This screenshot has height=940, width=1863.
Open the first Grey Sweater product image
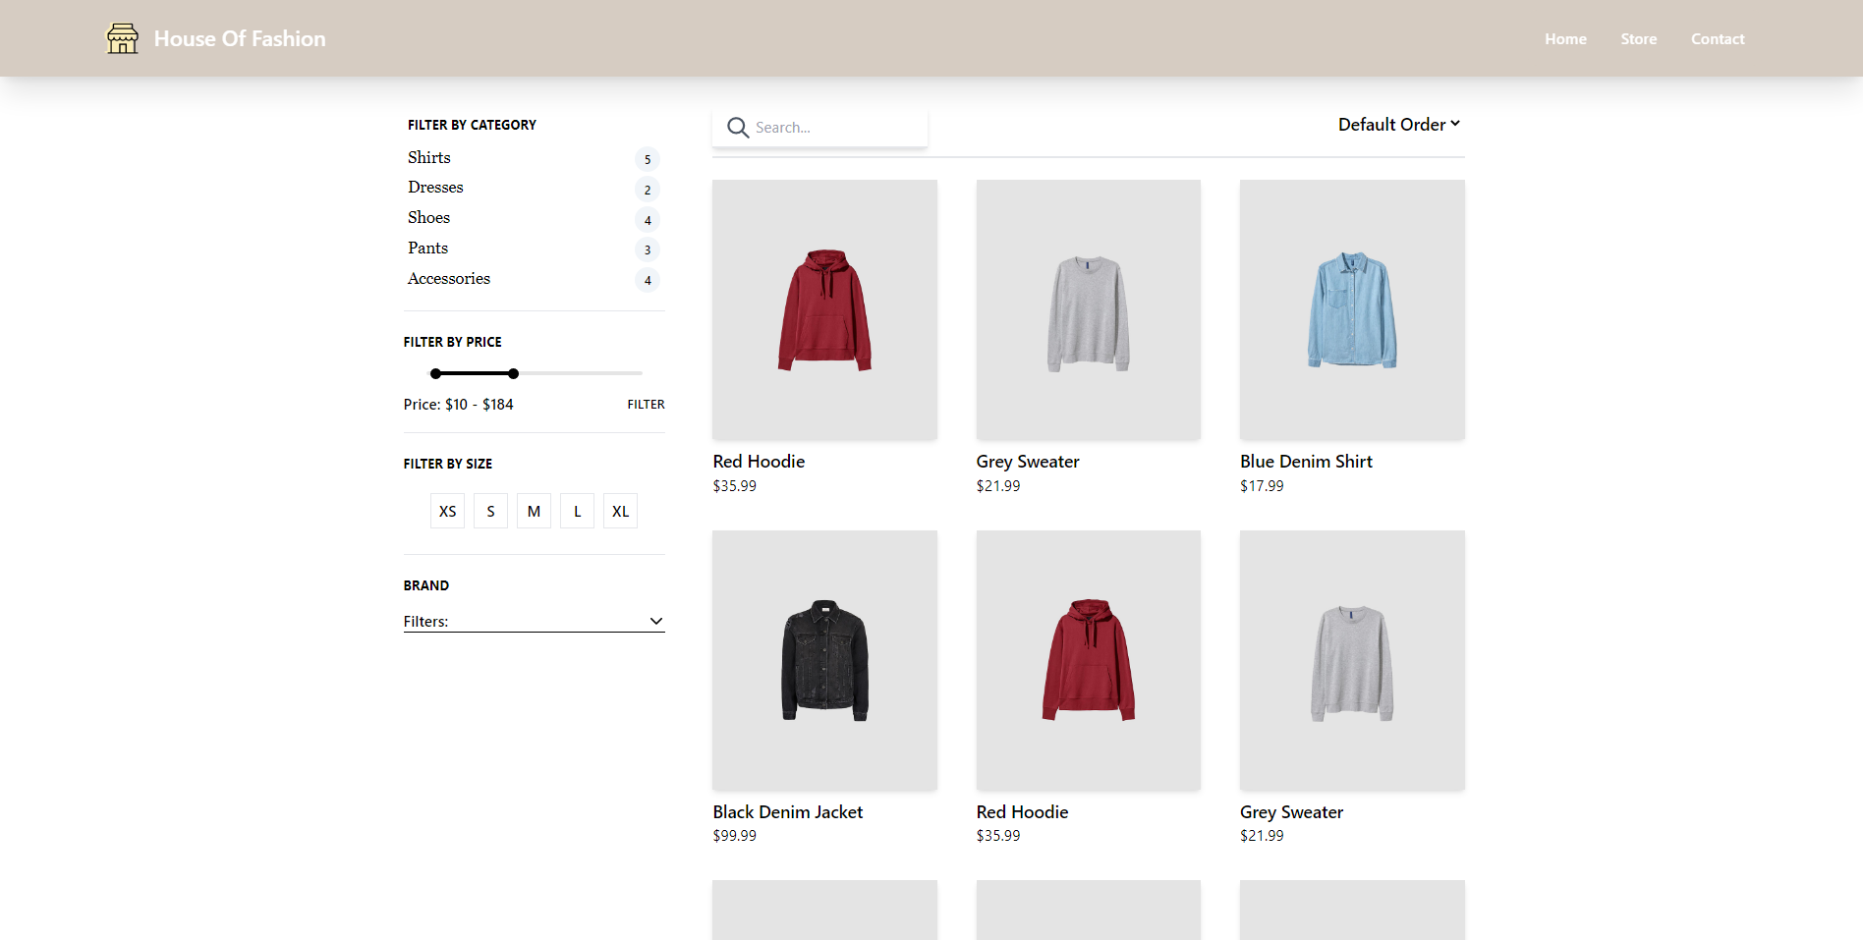point(1088,309)
